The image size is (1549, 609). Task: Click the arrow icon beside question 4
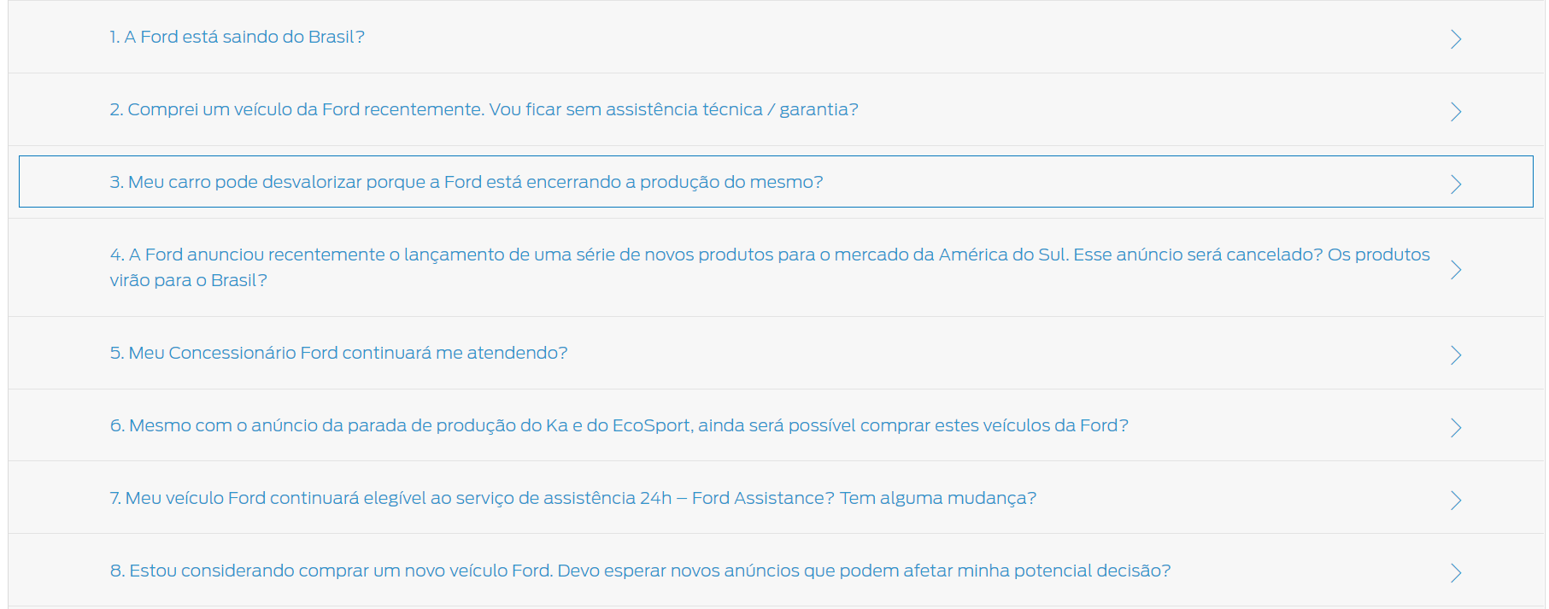coord(1456,269)
